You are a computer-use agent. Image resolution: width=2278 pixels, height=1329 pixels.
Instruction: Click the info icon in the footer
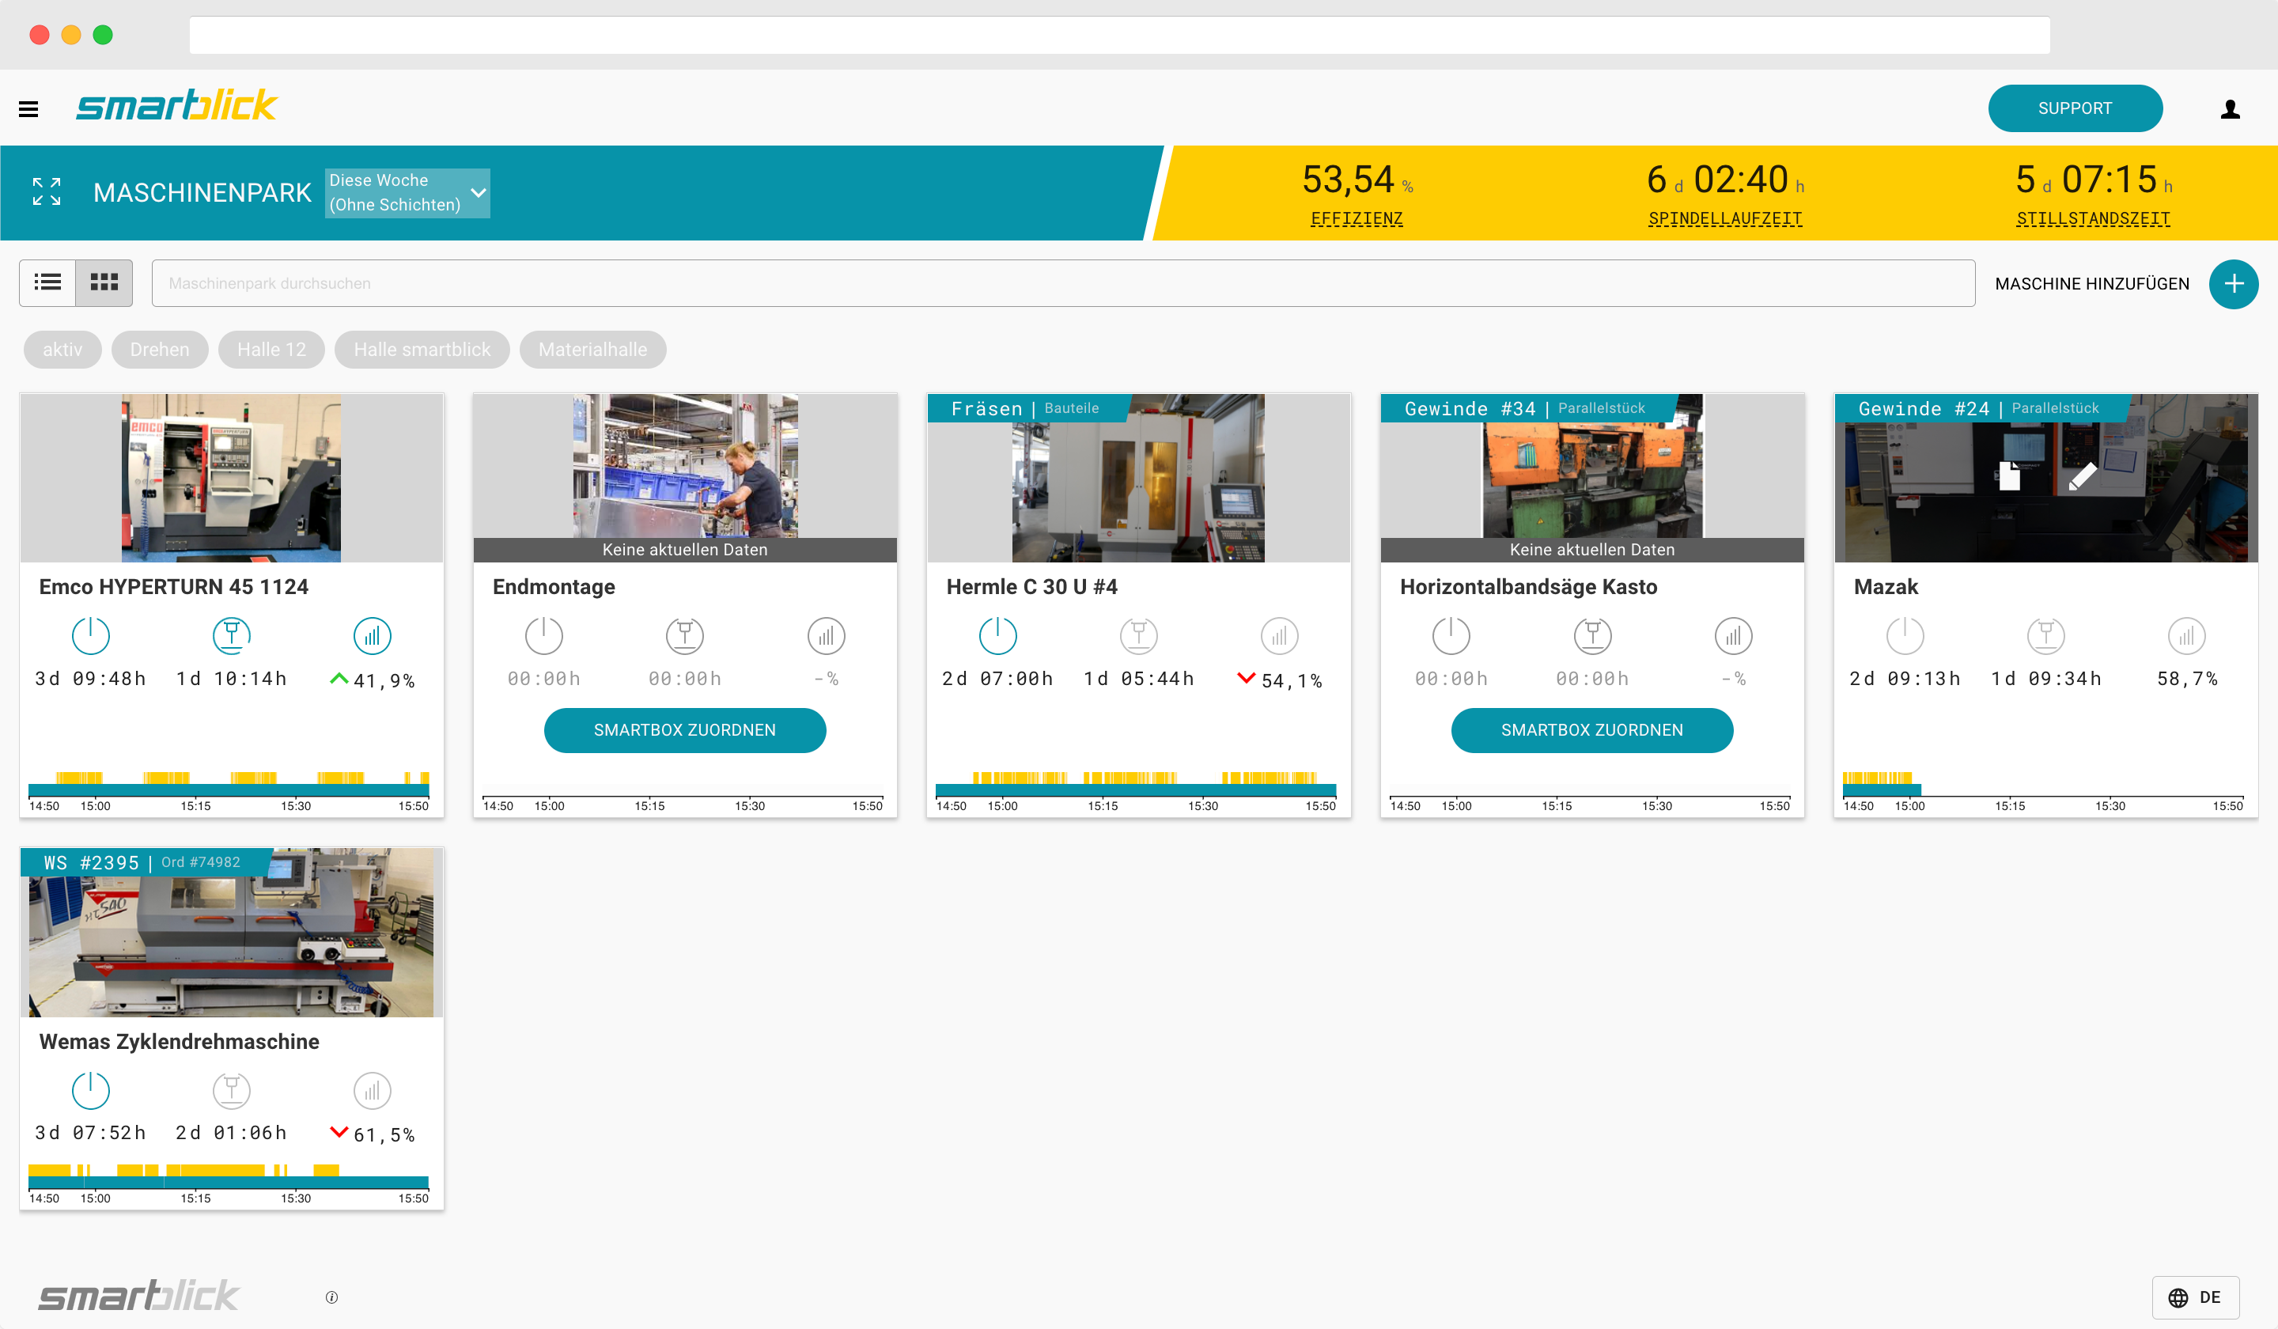coord(331,1297)
